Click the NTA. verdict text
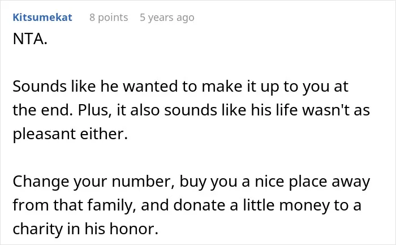Image resolution: width=396 pixels, height=245 pixels. click(30, 39)
